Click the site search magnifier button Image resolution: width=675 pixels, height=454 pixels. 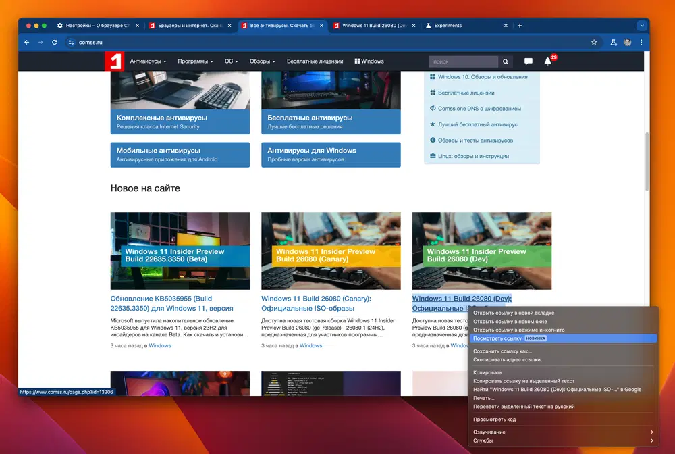506,61
